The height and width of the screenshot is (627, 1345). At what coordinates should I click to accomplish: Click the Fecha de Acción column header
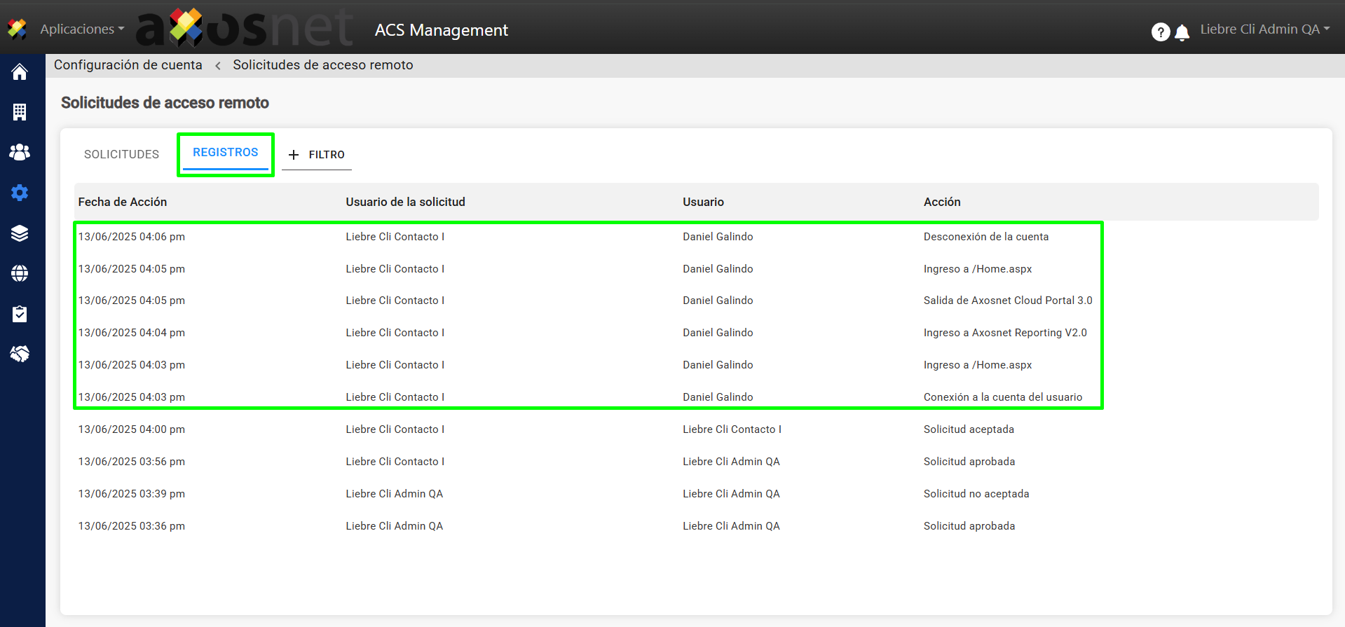pyautogui.click(x=123, y=202)
